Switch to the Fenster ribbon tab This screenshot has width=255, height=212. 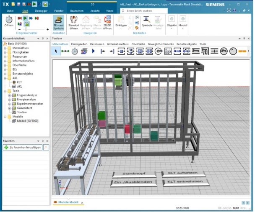(59, 11)
